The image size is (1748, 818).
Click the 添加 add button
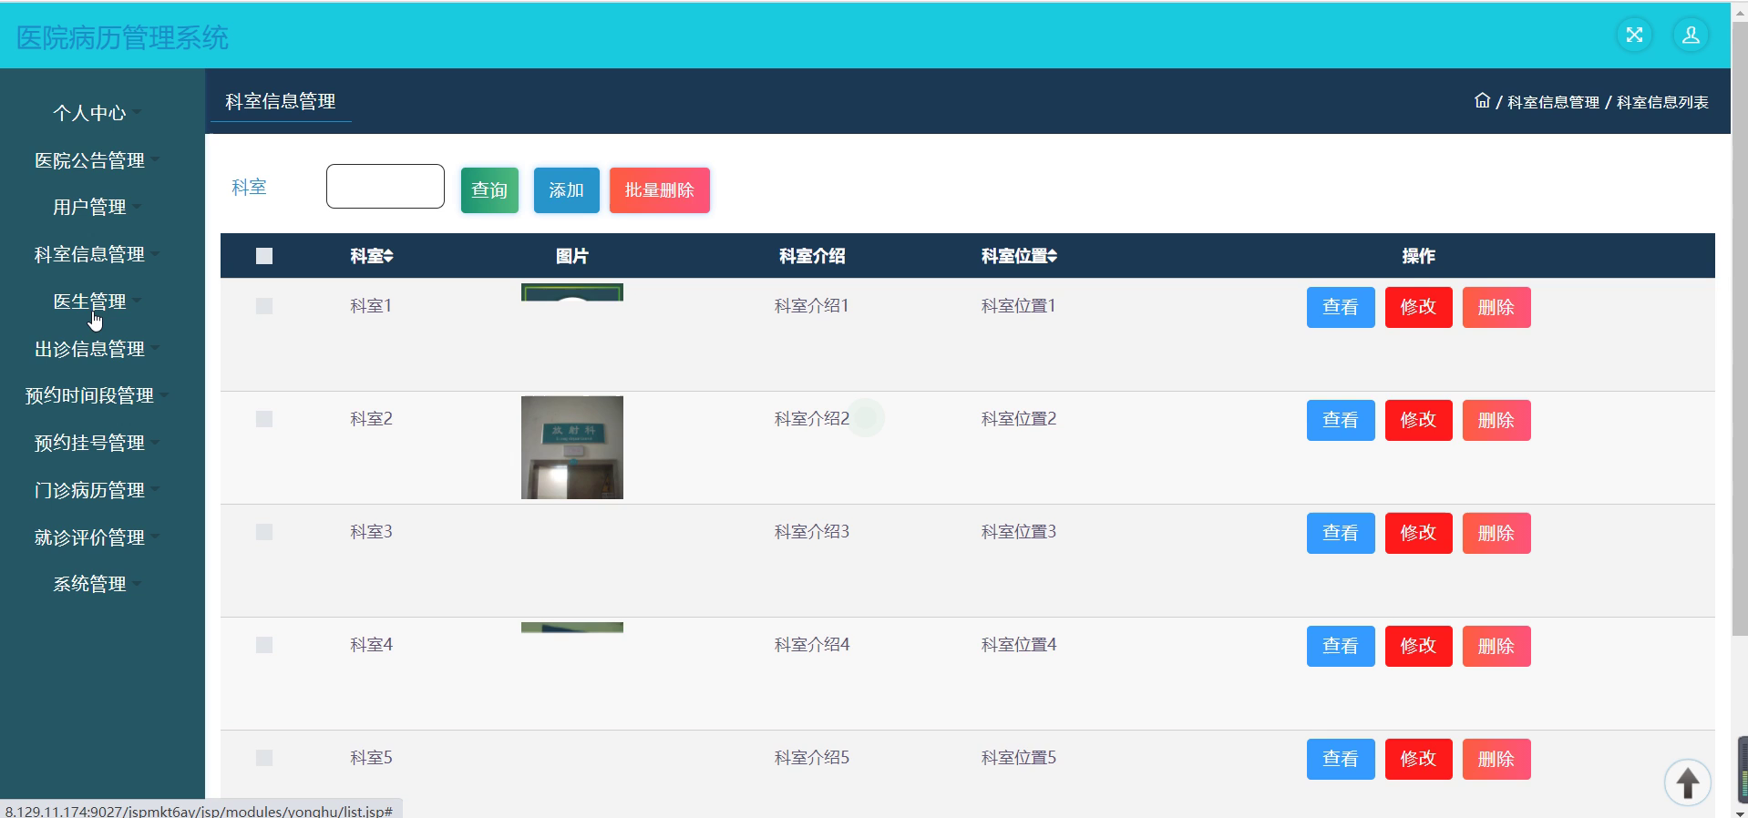[x=566, y=190]
